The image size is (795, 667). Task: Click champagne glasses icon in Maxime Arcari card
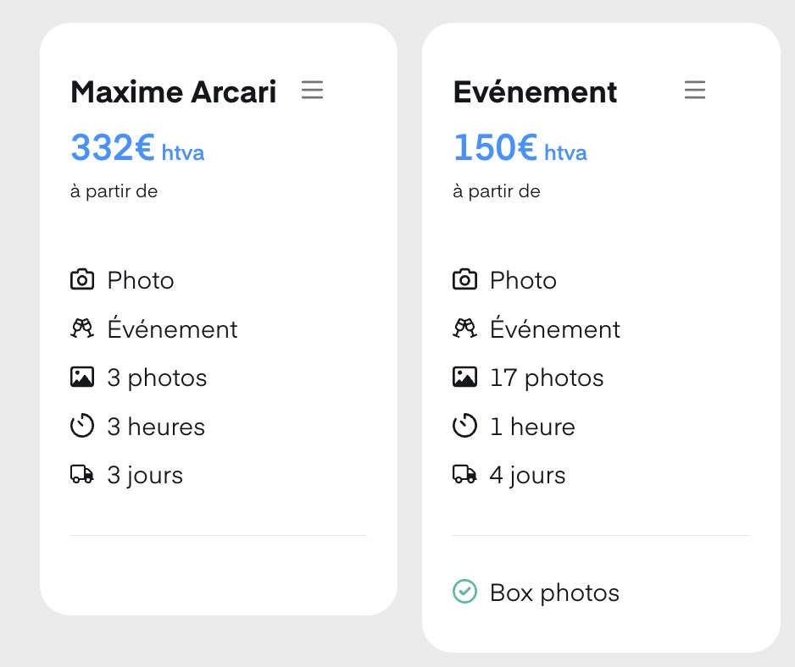tap(82, 328)
